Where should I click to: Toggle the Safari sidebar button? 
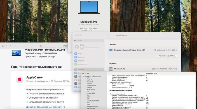point(3,46)
